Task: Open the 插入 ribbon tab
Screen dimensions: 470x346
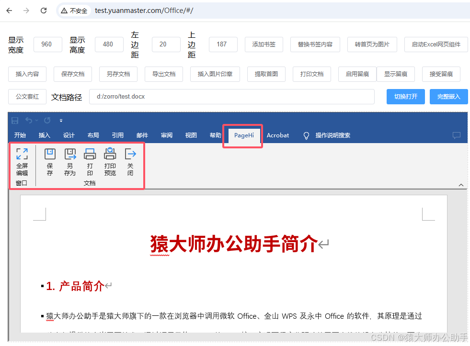Action: [45, 135]
